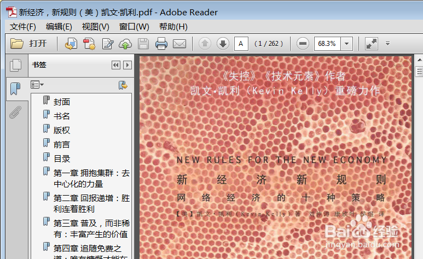Click the bookmark icon beside 第一章
Screen dimensions: 423x259
click(x=47, y=171)
